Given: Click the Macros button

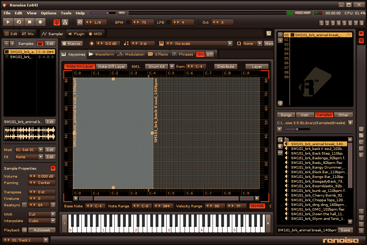Looking at the screenshot, I should (72, 43).
